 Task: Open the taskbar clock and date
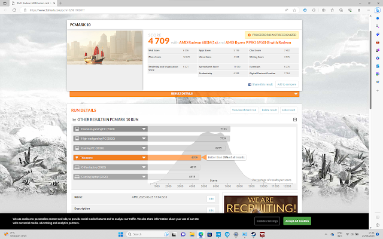pos(368,234)
